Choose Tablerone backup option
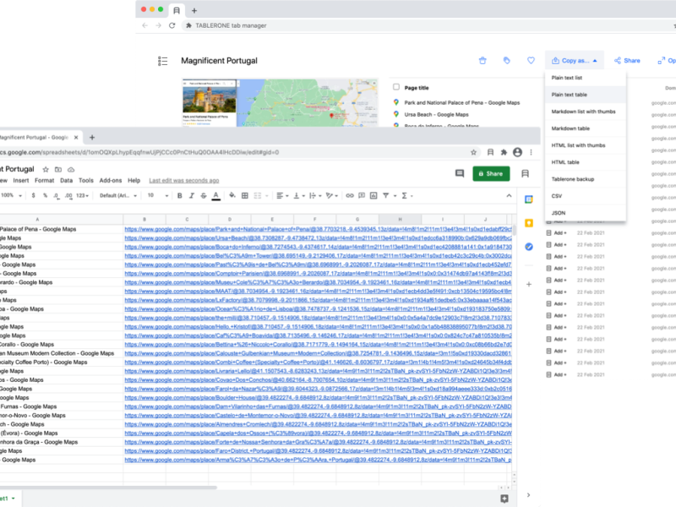 [x=585, y=179]
